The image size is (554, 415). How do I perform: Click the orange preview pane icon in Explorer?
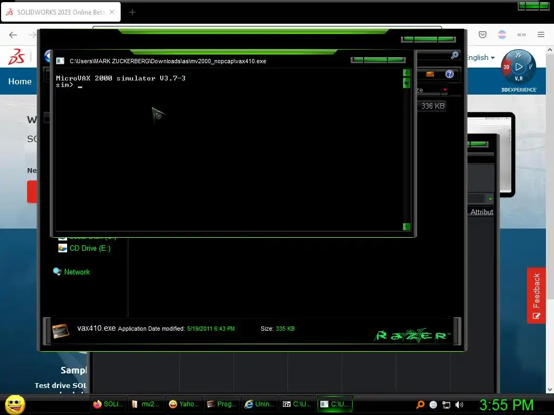click(x=430, y=74)
